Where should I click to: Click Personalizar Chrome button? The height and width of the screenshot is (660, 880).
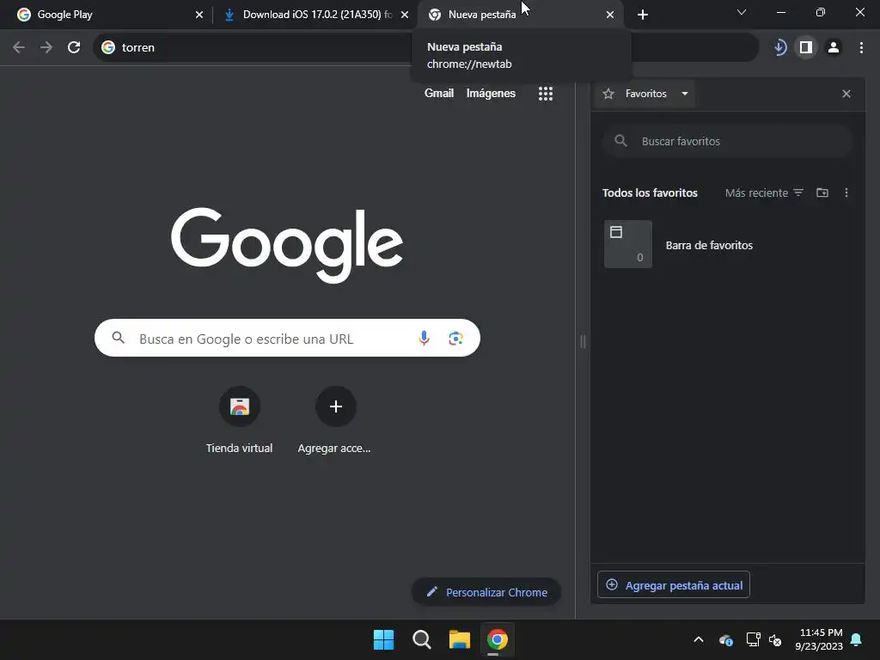486,592
